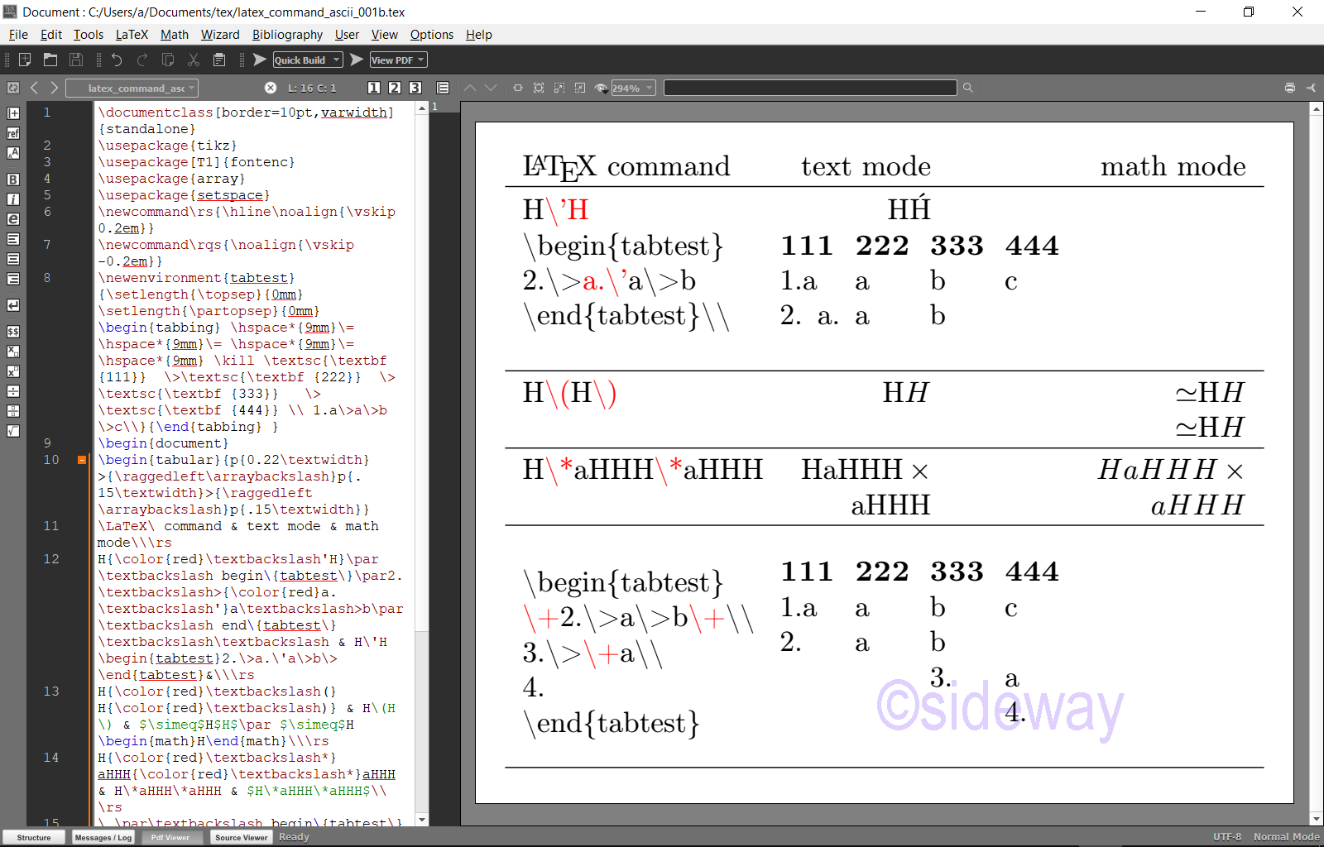
Task: Open the Wizard menu
Action: 220,34
